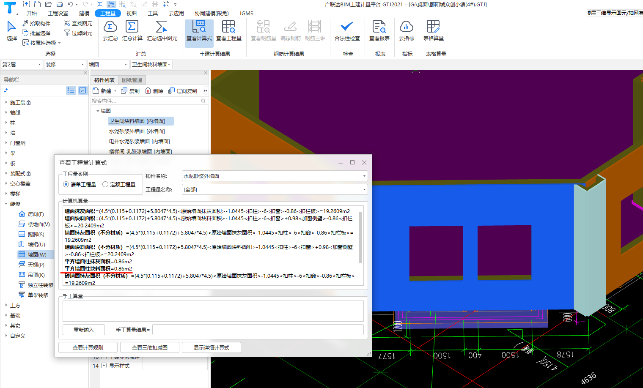Select 独立柱装修 in navigation tree
Screen dimensions: 643x388
tap(36, 285)
